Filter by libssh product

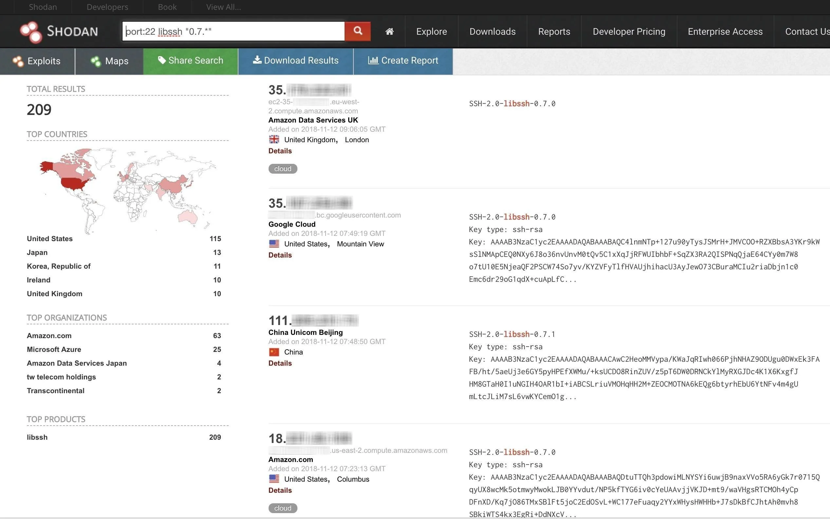click(x=37, y=437)
